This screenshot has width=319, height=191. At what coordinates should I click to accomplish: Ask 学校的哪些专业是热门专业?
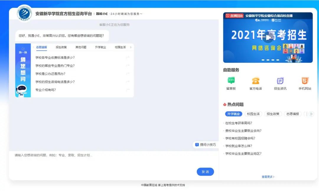point(55,66)
